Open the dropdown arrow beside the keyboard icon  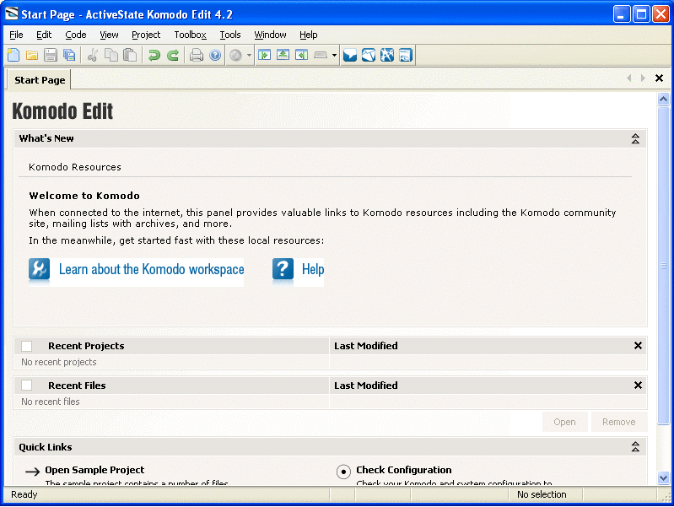(x=334, y=56)
